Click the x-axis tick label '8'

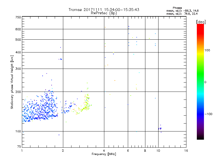coord(145,151)
